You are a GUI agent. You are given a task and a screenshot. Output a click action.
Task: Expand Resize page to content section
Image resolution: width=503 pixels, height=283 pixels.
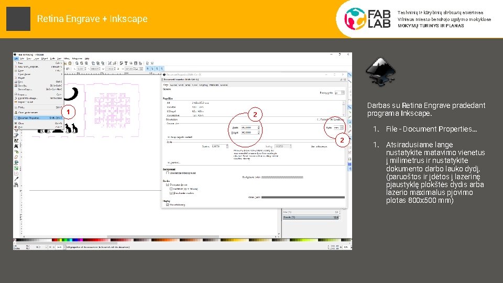click(x=180, y=137)
